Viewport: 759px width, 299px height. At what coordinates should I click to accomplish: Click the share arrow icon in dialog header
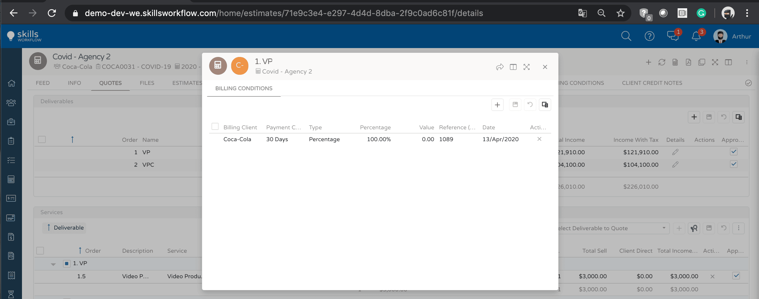pos(500,67)
